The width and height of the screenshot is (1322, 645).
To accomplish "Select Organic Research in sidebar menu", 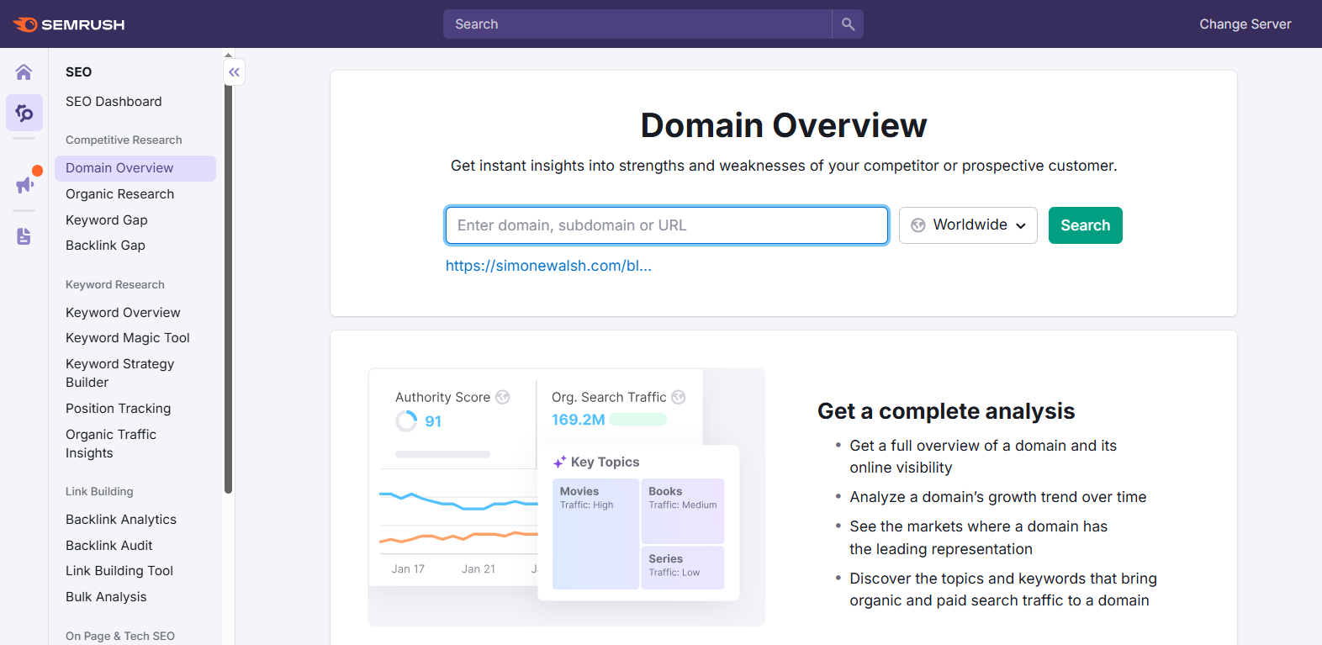I will [120, 194].
